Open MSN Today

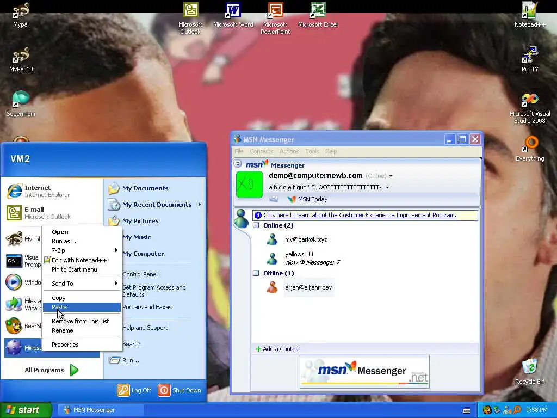(308, 199)
